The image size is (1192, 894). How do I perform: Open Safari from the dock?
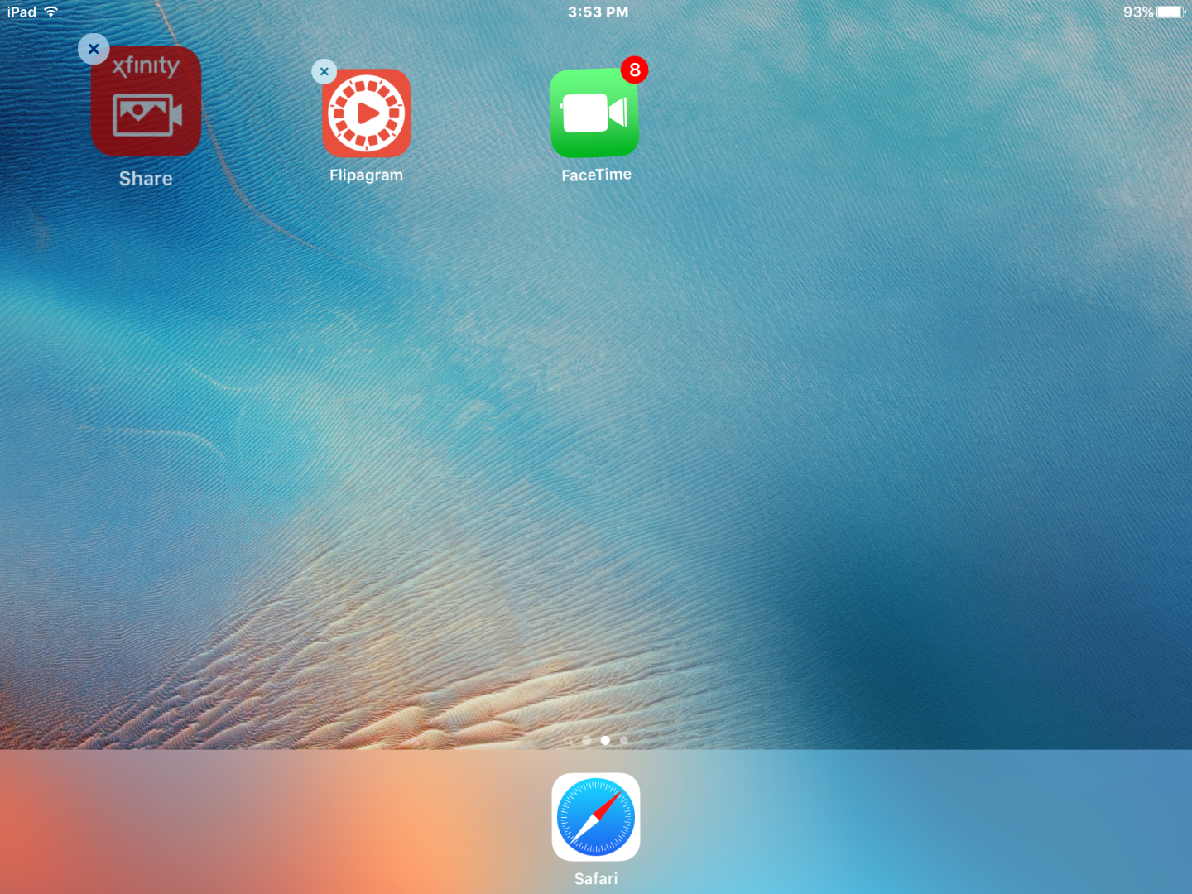pyautogui.click(x=596, y=817)
